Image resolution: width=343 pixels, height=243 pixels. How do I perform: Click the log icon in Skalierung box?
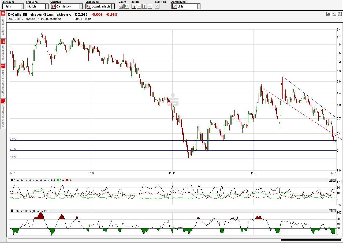tap(89, 6)
